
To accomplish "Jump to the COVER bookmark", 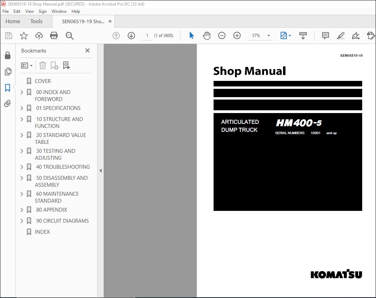I will point(43,81).
